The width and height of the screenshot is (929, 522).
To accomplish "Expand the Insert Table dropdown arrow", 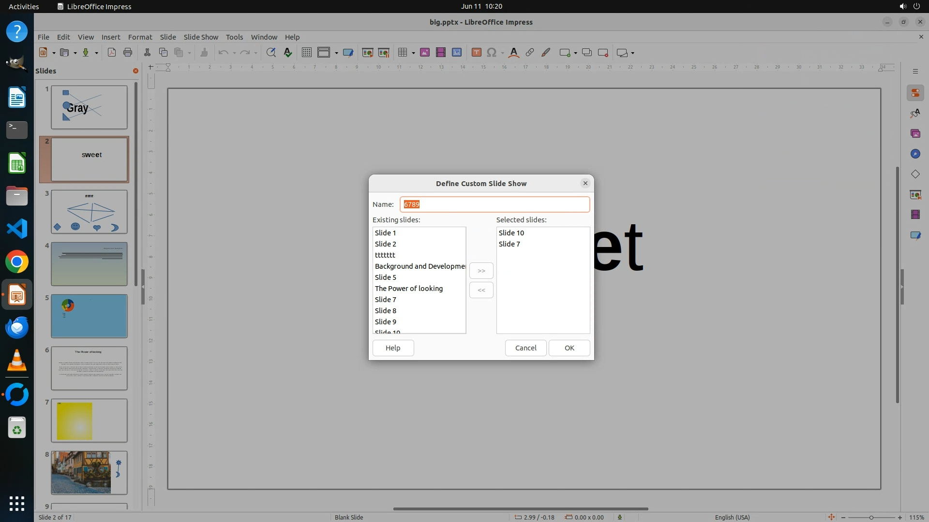I will point(413,53).
